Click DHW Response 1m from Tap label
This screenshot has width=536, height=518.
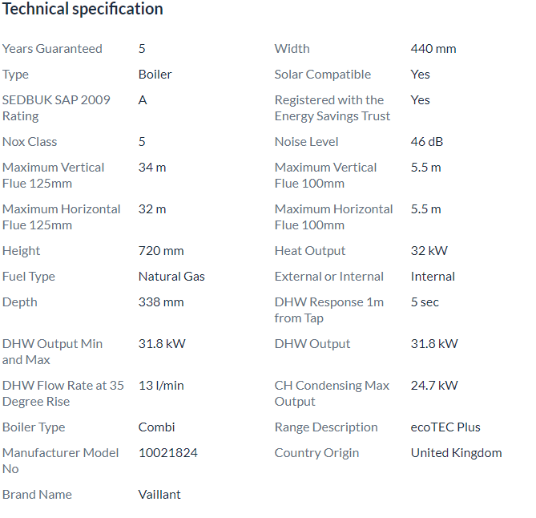(328, 310)
